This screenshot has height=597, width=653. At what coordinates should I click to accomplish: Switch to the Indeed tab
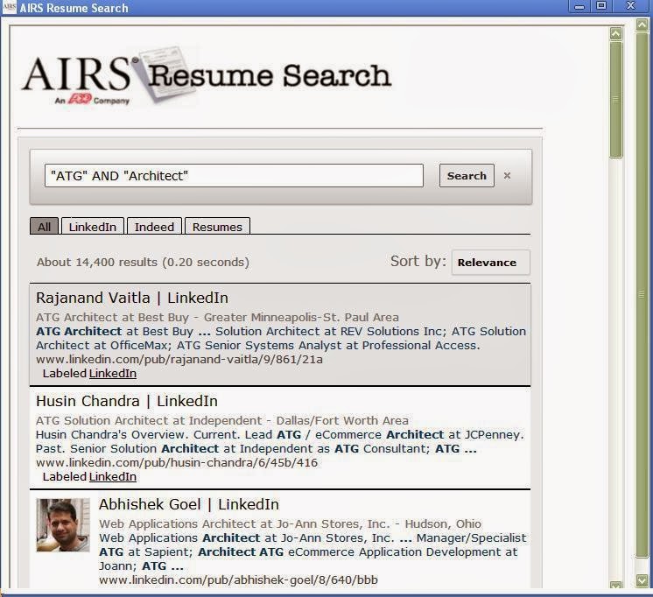(154, 227)
